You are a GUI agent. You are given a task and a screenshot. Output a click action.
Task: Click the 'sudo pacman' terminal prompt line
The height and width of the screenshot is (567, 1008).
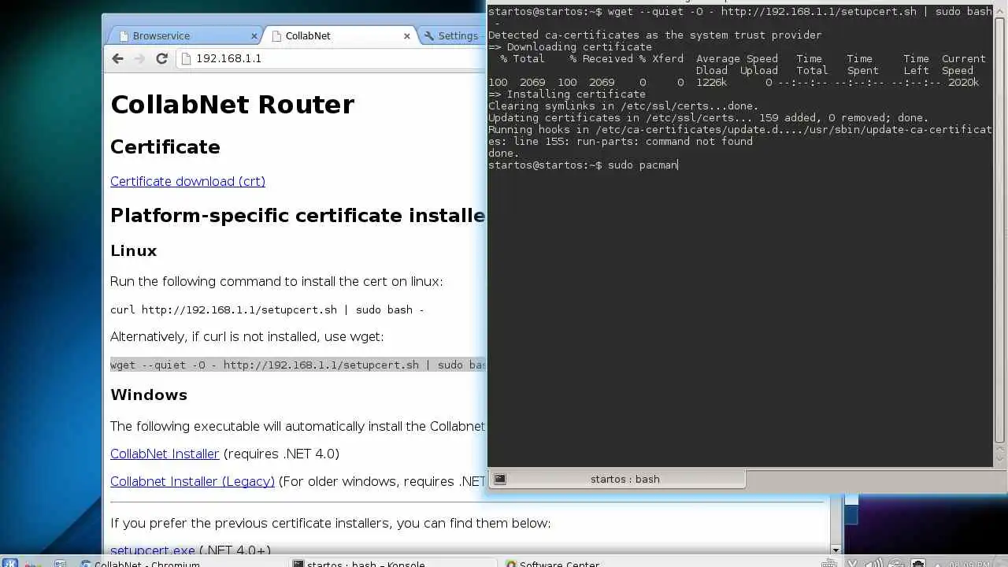point(583,165)
